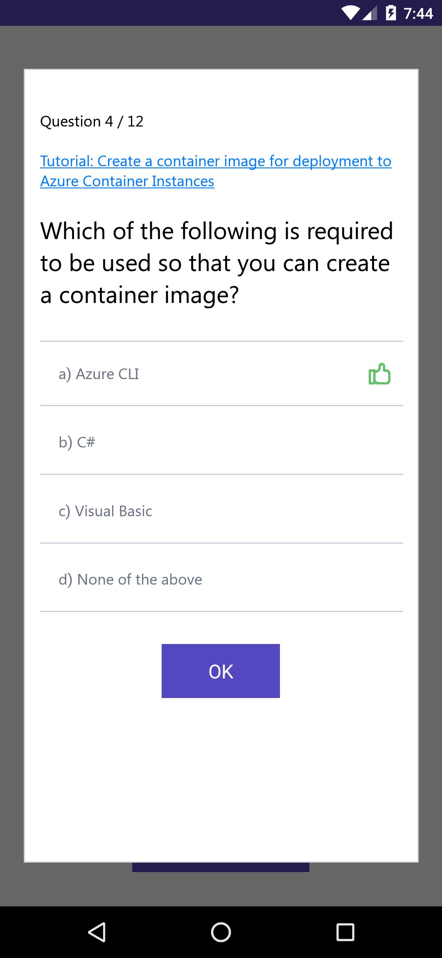Select answer a) Azure CLI
Viewport: 442px width, 958px height.
pyautogui.click(x=221, y=373)
